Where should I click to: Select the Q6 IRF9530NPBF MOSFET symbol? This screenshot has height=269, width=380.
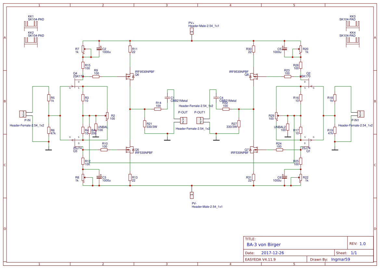tap(130, 76)
